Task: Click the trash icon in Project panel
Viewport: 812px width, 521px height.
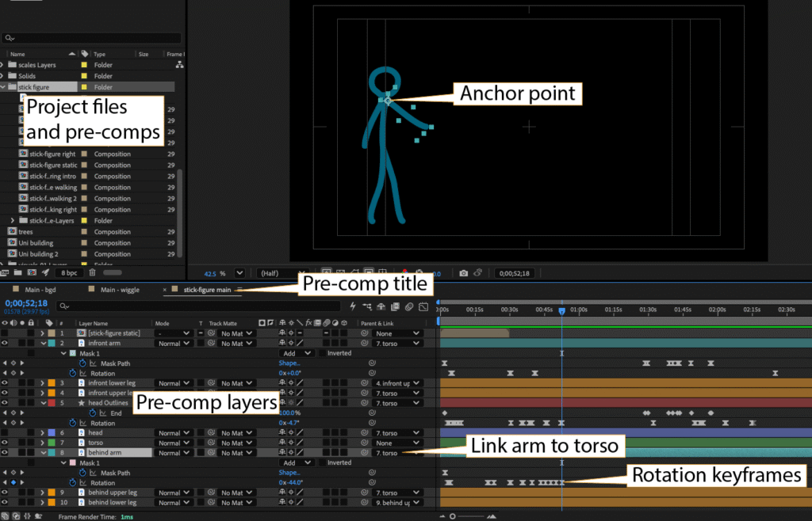Action: [93, 272]
